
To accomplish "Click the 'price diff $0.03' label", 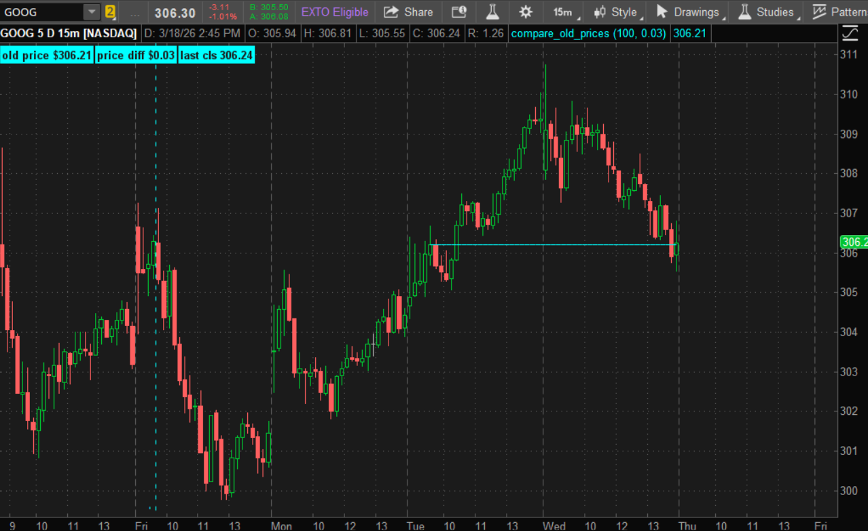I will click(x=136, y=56).
